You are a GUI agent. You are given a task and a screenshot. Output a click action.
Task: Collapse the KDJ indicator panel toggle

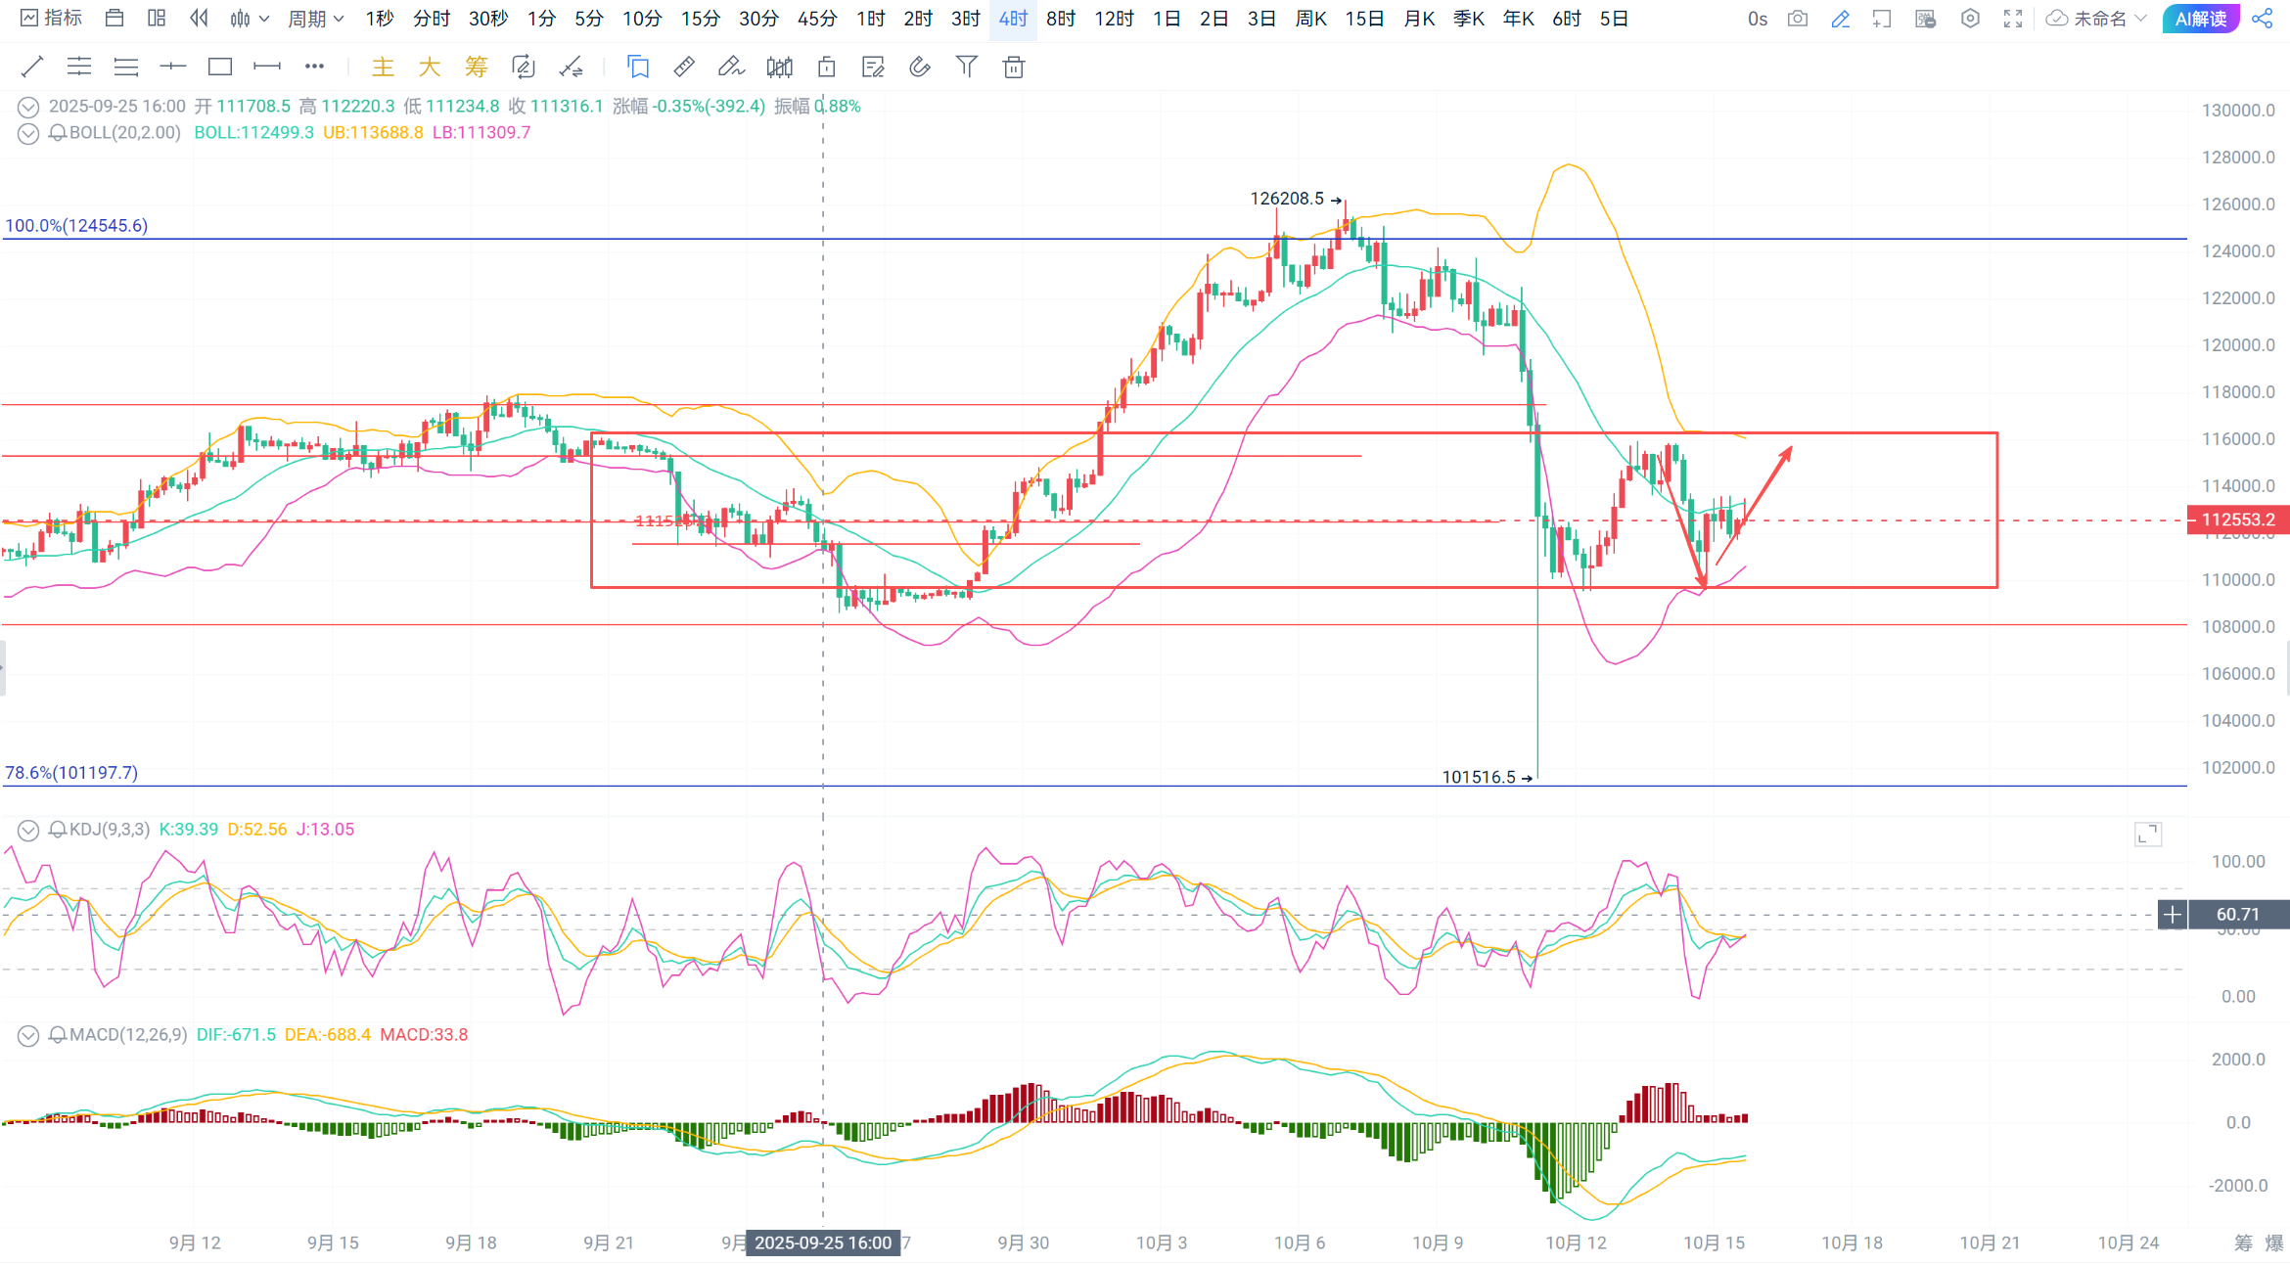pyautogui.click(x=28, y=830)
